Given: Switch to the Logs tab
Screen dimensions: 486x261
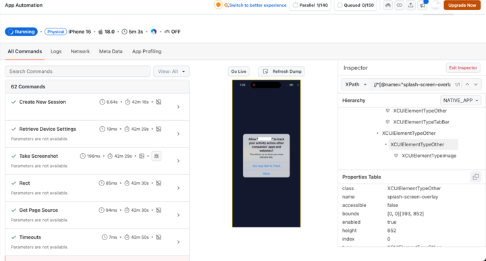Looking at the screenshot, I should (x=56, y=51).
